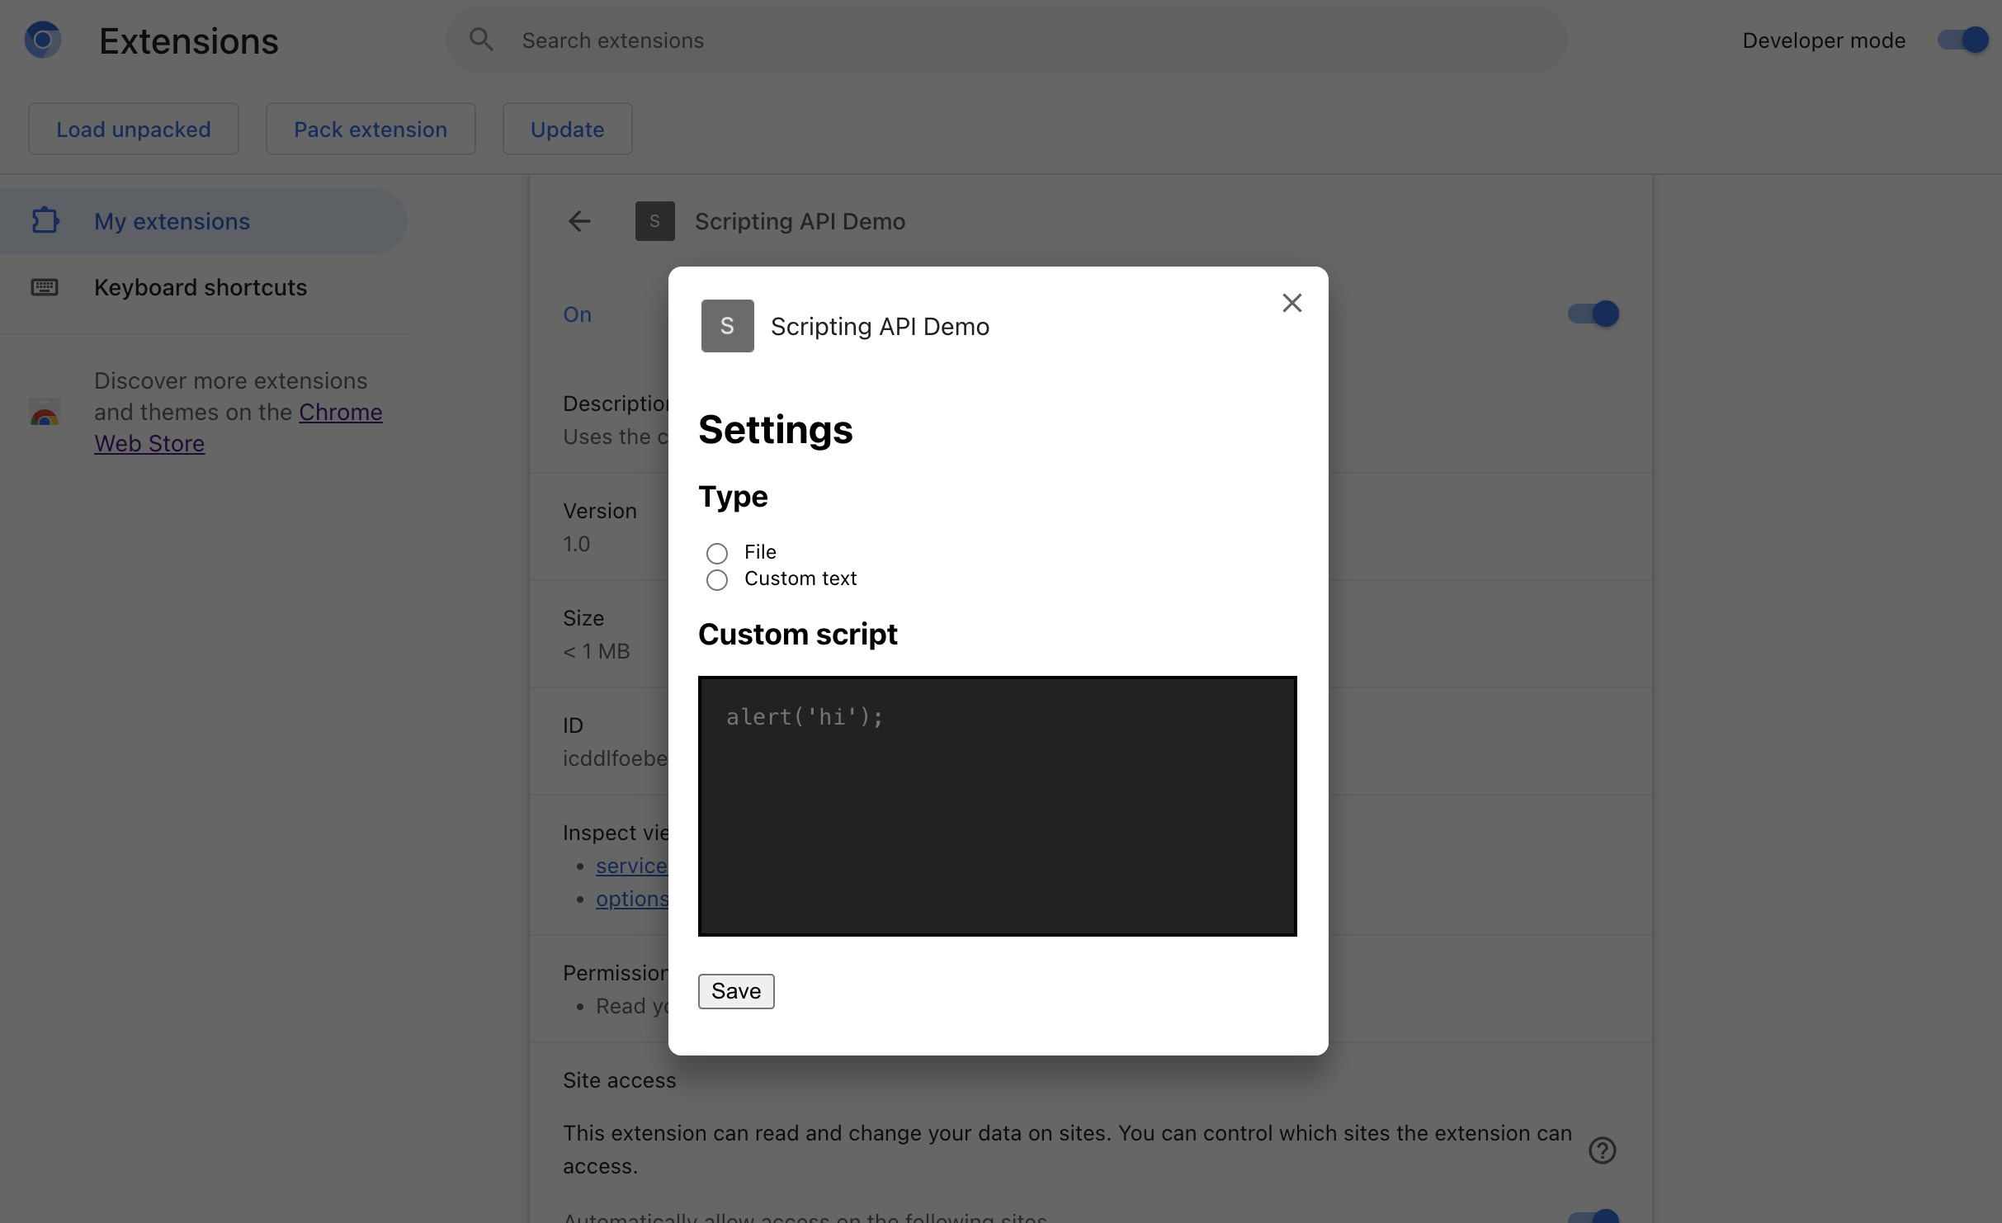Screen dimensions: 2002x1223
Task: Click the Extensions puzzle piece icon
Action: (x=45, y=219)
